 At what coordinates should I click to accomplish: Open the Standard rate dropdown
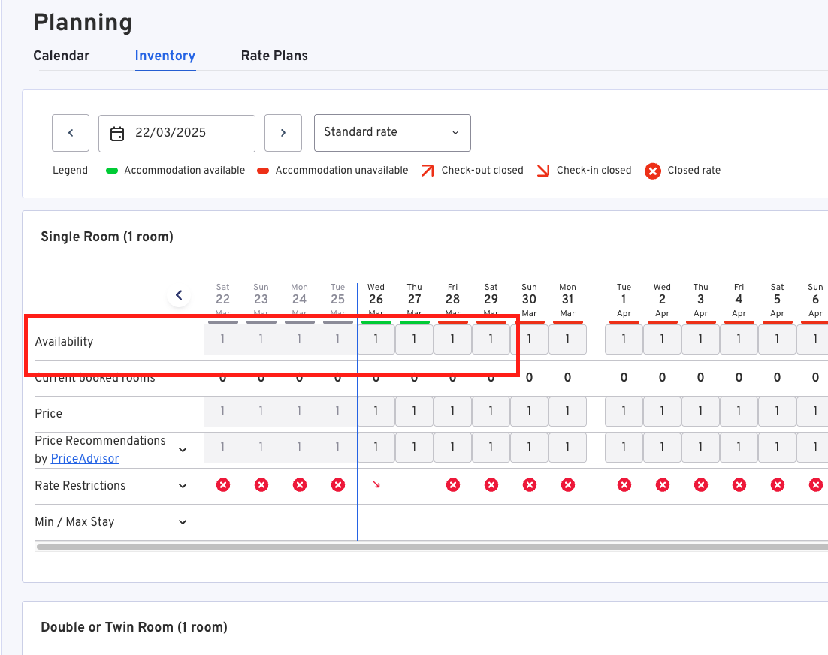pyautogui.click(x=392, y=133)
